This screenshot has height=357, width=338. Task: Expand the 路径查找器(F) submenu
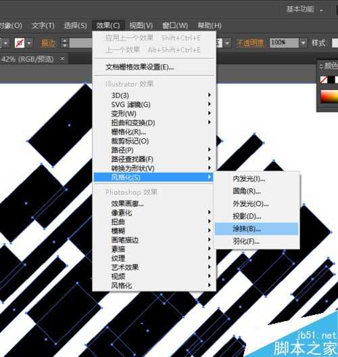(154, 159)
